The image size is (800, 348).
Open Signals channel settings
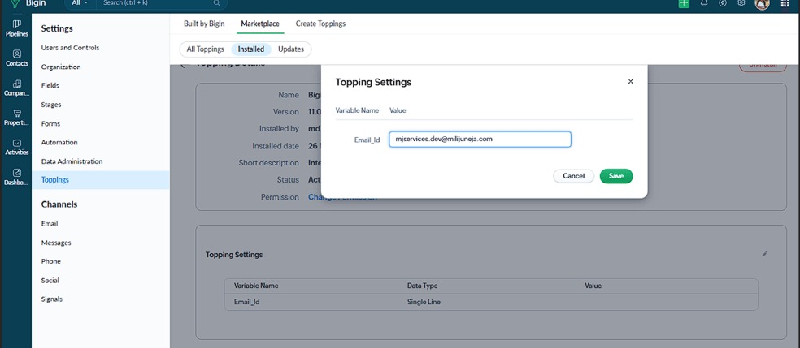pyautogui.click(x=51, y=299)
